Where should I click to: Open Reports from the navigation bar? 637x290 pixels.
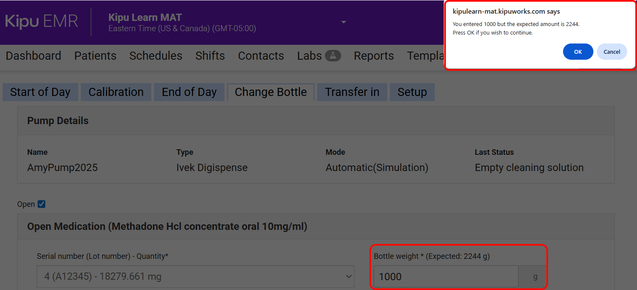[x=374, y=56]
